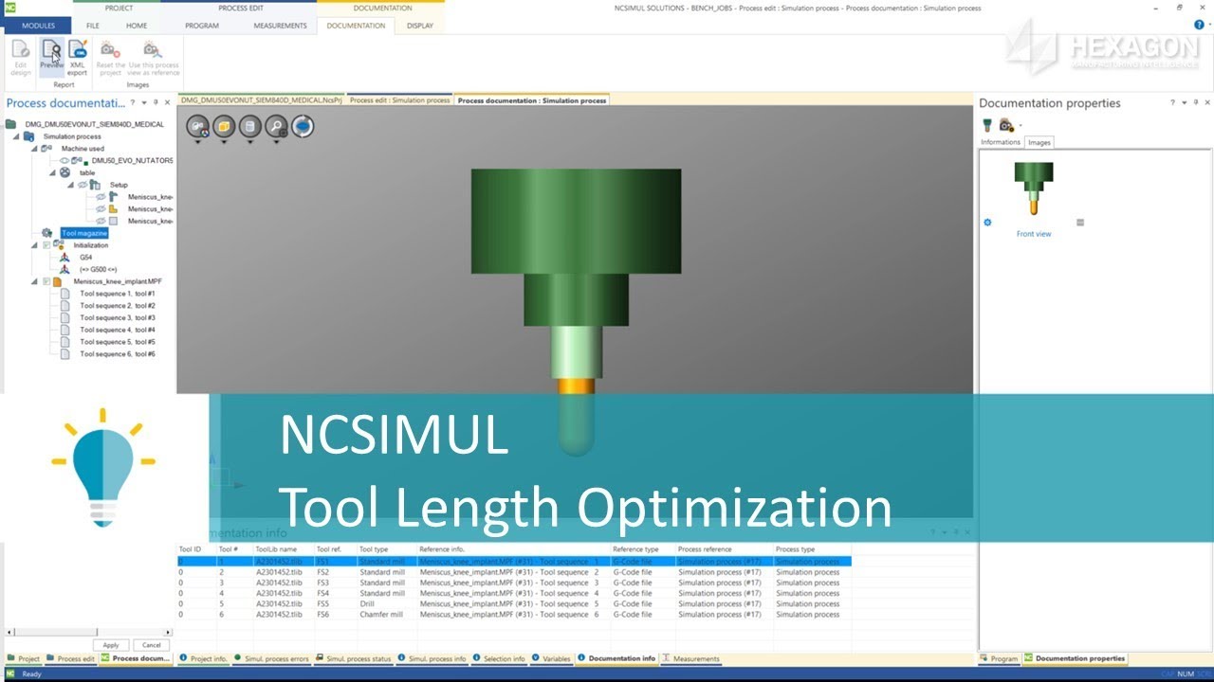Switch to the MEASUREMENTS ribbon tab
Image resolution: width=1214 pixels, height=682 pixels.
[280, 26]
